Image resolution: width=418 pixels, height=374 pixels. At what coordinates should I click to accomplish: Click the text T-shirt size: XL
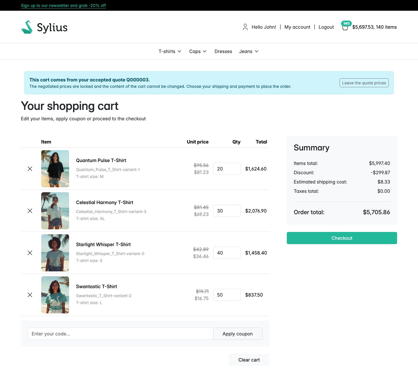90,219
